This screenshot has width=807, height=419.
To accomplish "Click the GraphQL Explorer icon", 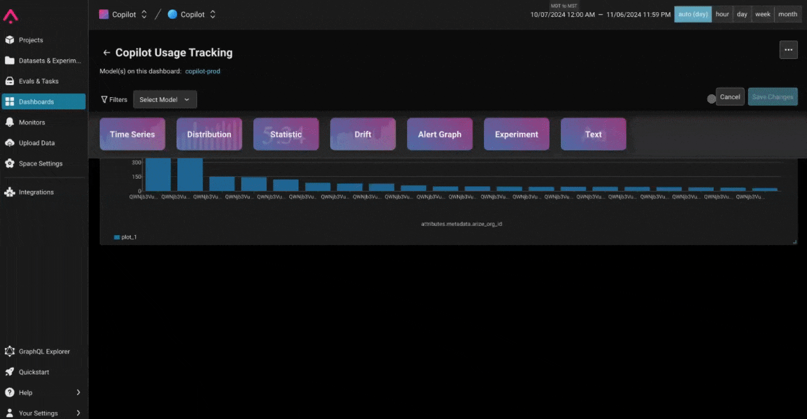I will (x=9, y=351).
